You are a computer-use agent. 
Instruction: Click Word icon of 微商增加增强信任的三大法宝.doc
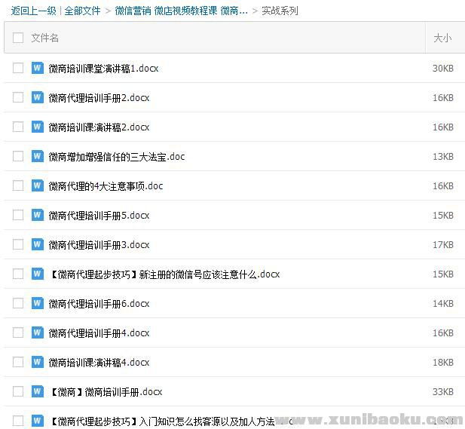[x=38, y=156]
